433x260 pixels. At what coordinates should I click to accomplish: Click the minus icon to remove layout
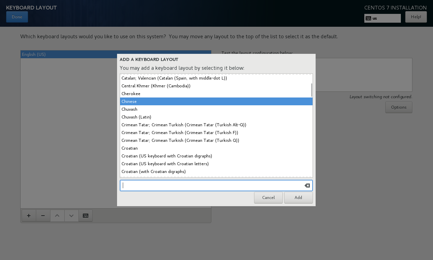pyautogui.click(x=43, y=216)
